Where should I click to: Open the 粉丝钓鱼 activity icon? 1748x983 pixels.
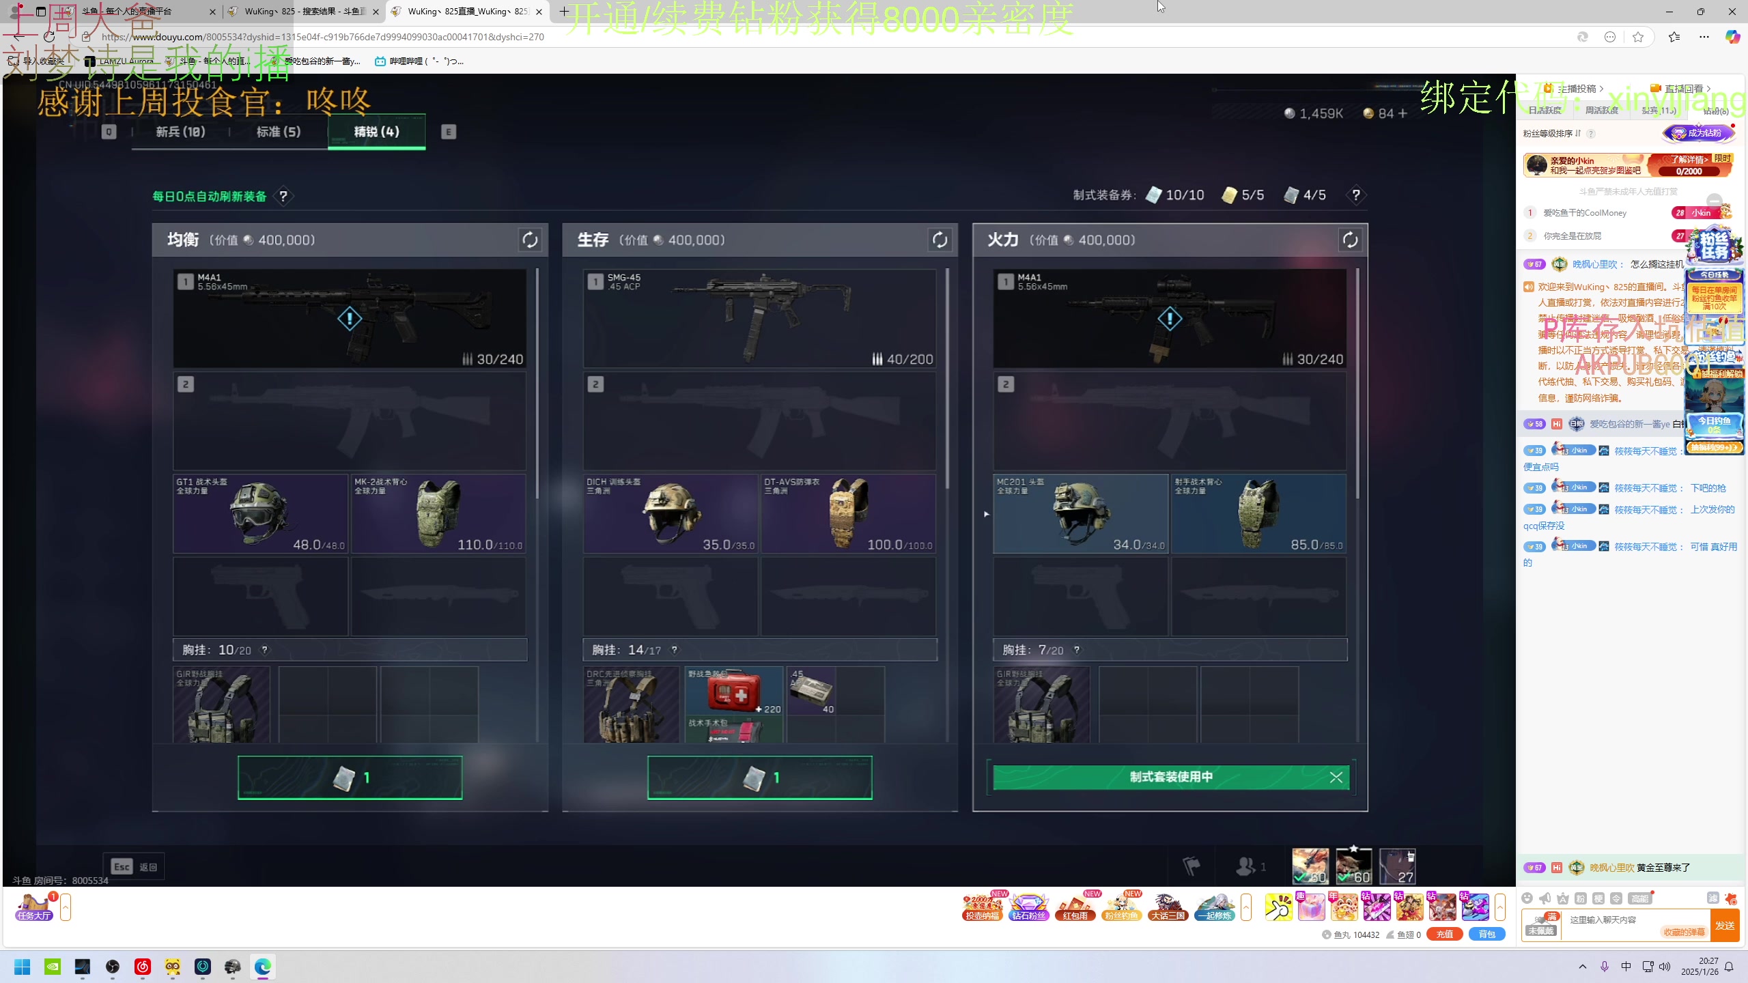coord(1121,907)
